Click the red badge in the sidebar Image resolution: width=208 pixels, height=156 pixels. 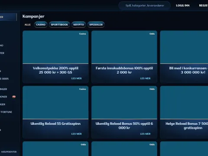14,97
